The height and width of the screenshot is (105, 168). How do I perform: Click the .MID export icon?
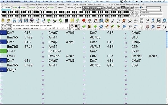click(38, 21)
